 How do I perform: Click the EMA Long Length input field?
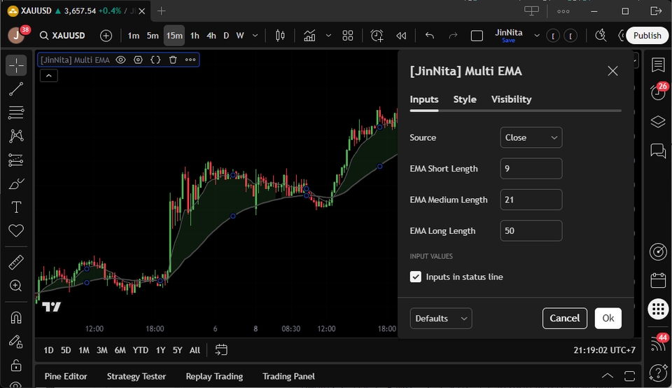[531, 230]
